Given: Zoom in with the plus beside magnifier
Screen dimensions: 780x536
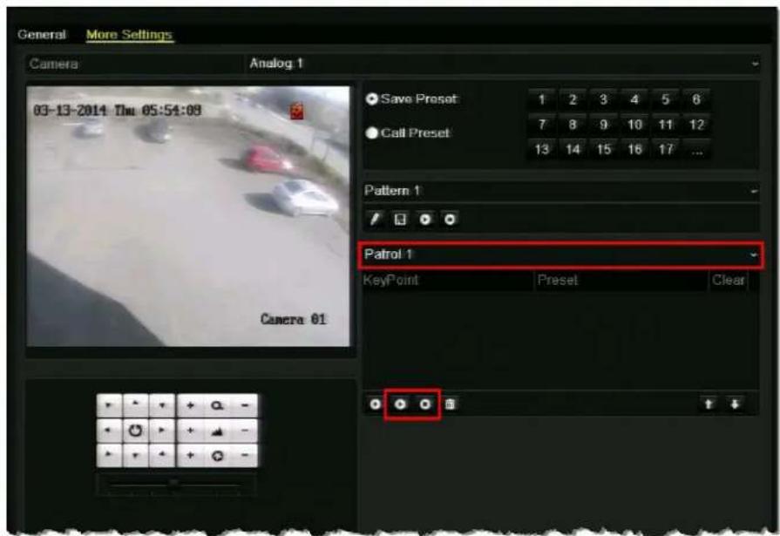Looking at the screenshot, I should pos(190,405).
